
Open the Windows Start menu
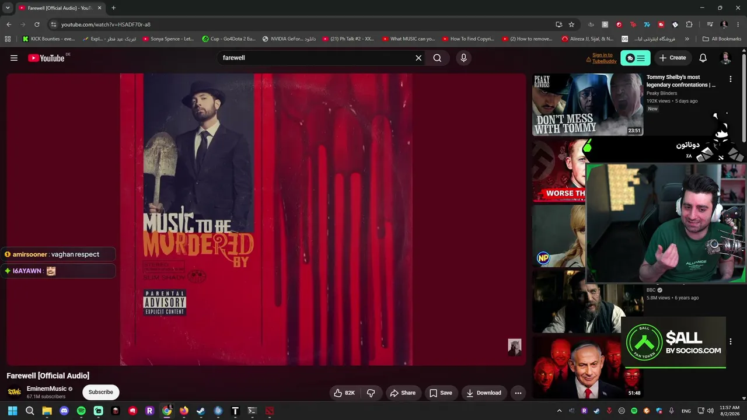coord(12,411)
